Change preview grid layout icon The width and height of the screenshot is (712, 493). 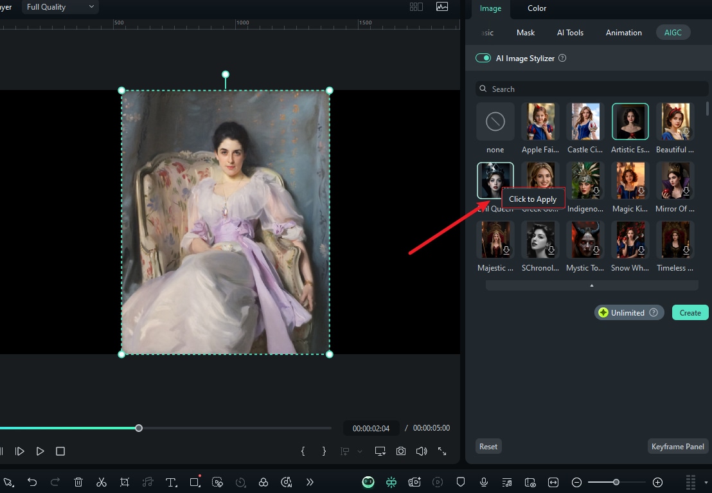(x=416, y=7)
